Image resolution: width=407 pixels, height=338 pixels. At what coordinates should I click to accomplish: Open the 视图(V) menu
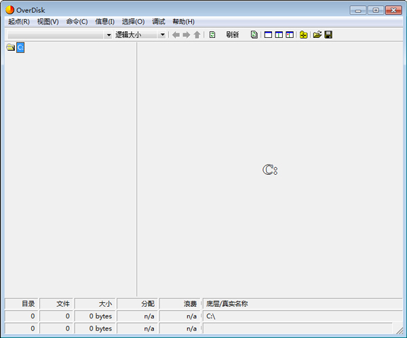(47, 22)
